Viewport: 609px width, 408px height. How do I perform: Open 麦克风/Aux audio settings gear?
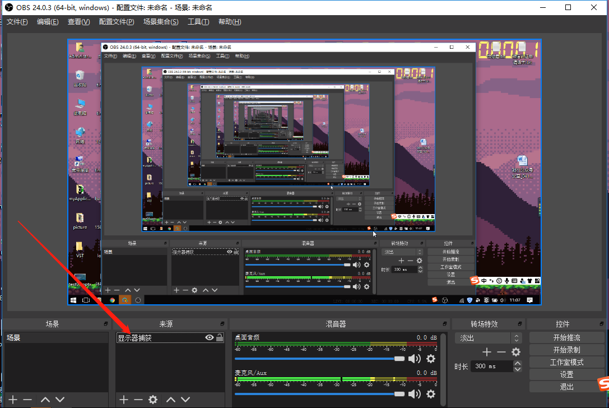(x=431, y=394)
